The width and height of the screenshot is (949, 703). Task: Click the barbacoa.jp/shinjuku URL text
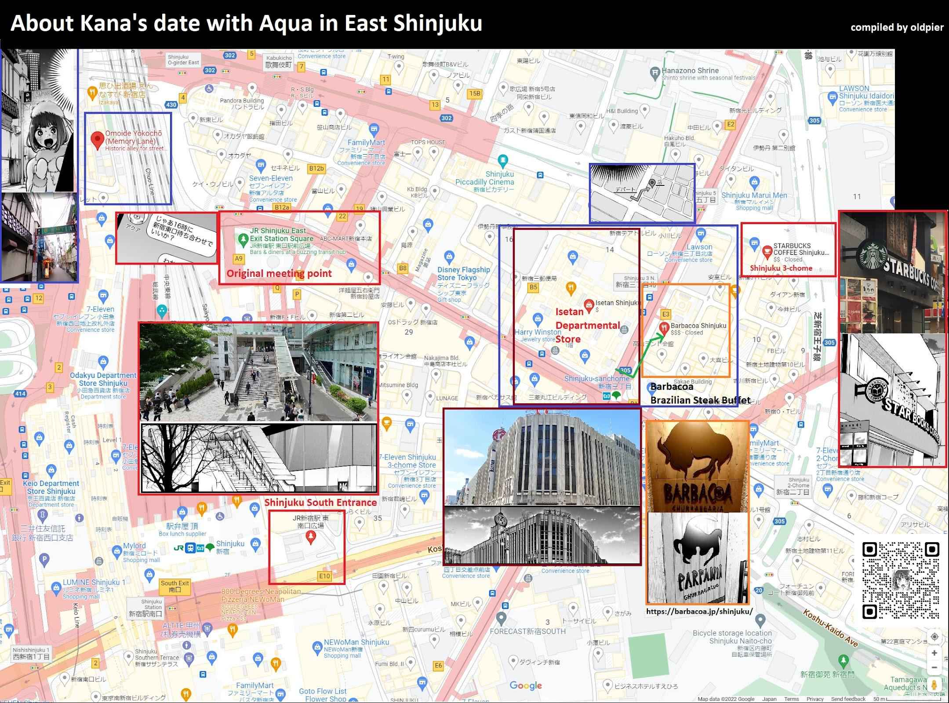click(699, 611)
